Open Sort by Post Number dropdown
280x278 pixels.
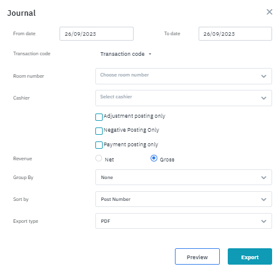tap(183, 199)
